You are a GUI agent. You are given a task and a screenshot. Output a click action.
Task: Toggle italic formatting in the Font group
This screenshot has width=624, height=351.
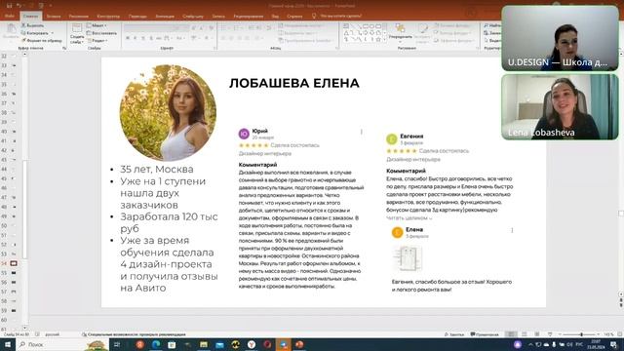pyautogui.click(x=136, y=38)
